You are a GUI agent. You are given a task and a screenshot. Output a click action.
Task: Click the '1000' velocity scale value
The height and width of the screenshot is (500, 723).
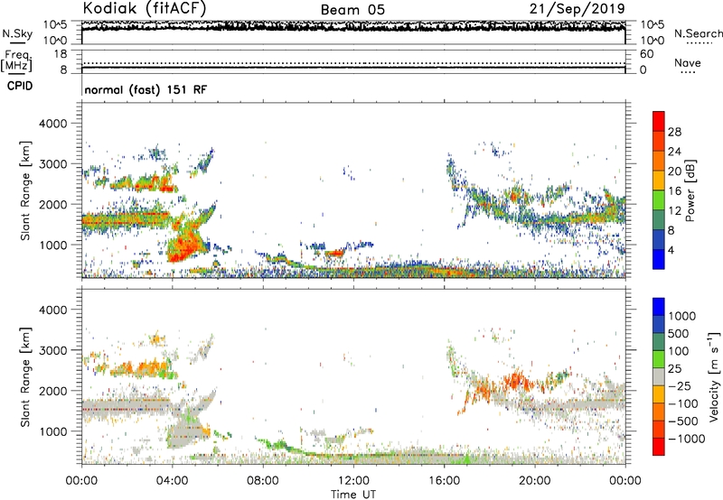(682, 316)
